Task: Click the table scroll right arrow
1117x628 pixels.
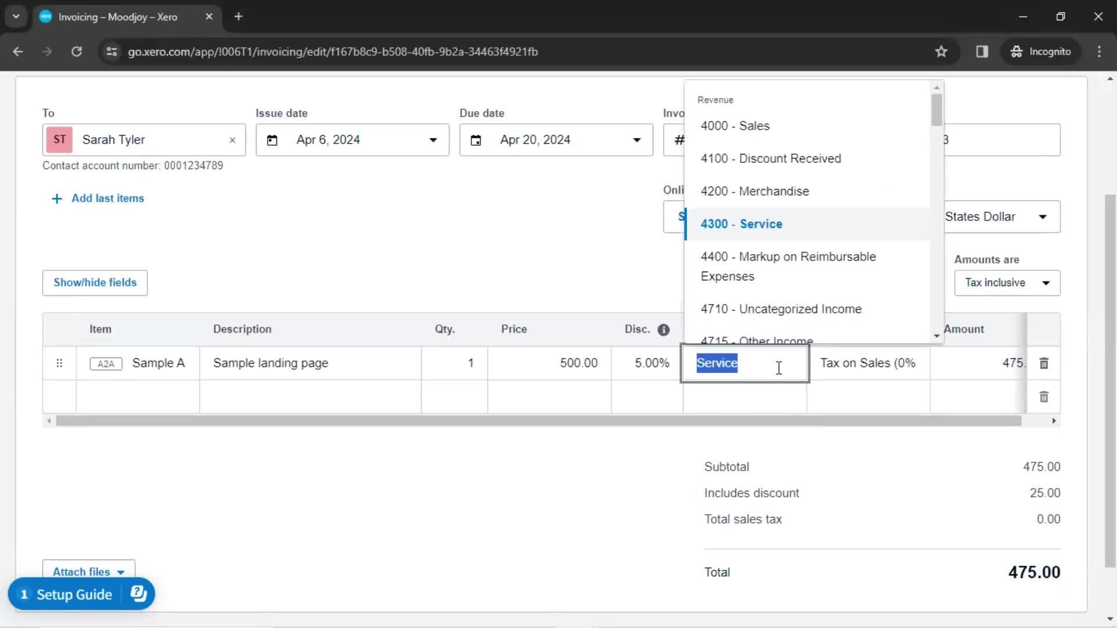Action: pyautogui.click(x=1054, y=420)
